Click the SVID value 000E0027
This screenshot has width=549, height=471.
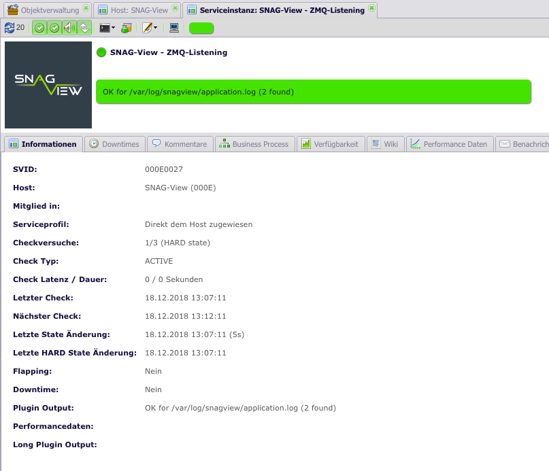(164, 169)
